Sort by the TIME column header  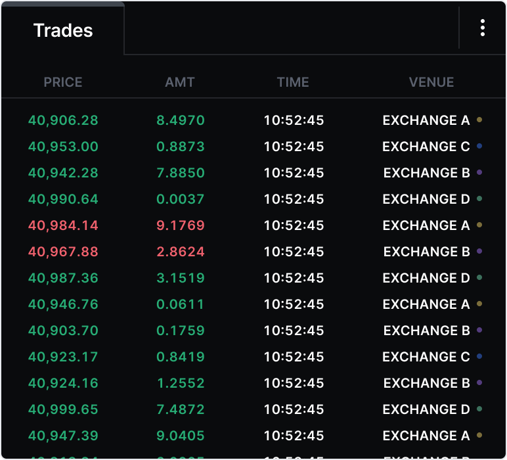(x=293, y=82)
